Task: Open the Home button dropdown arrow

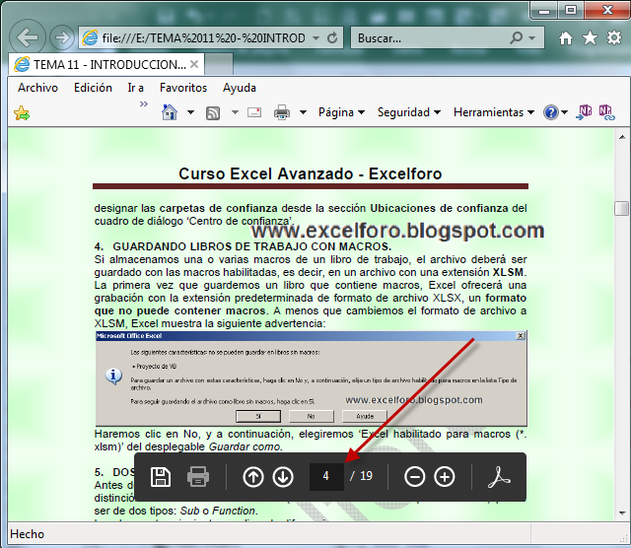Action: pos(190,112)
